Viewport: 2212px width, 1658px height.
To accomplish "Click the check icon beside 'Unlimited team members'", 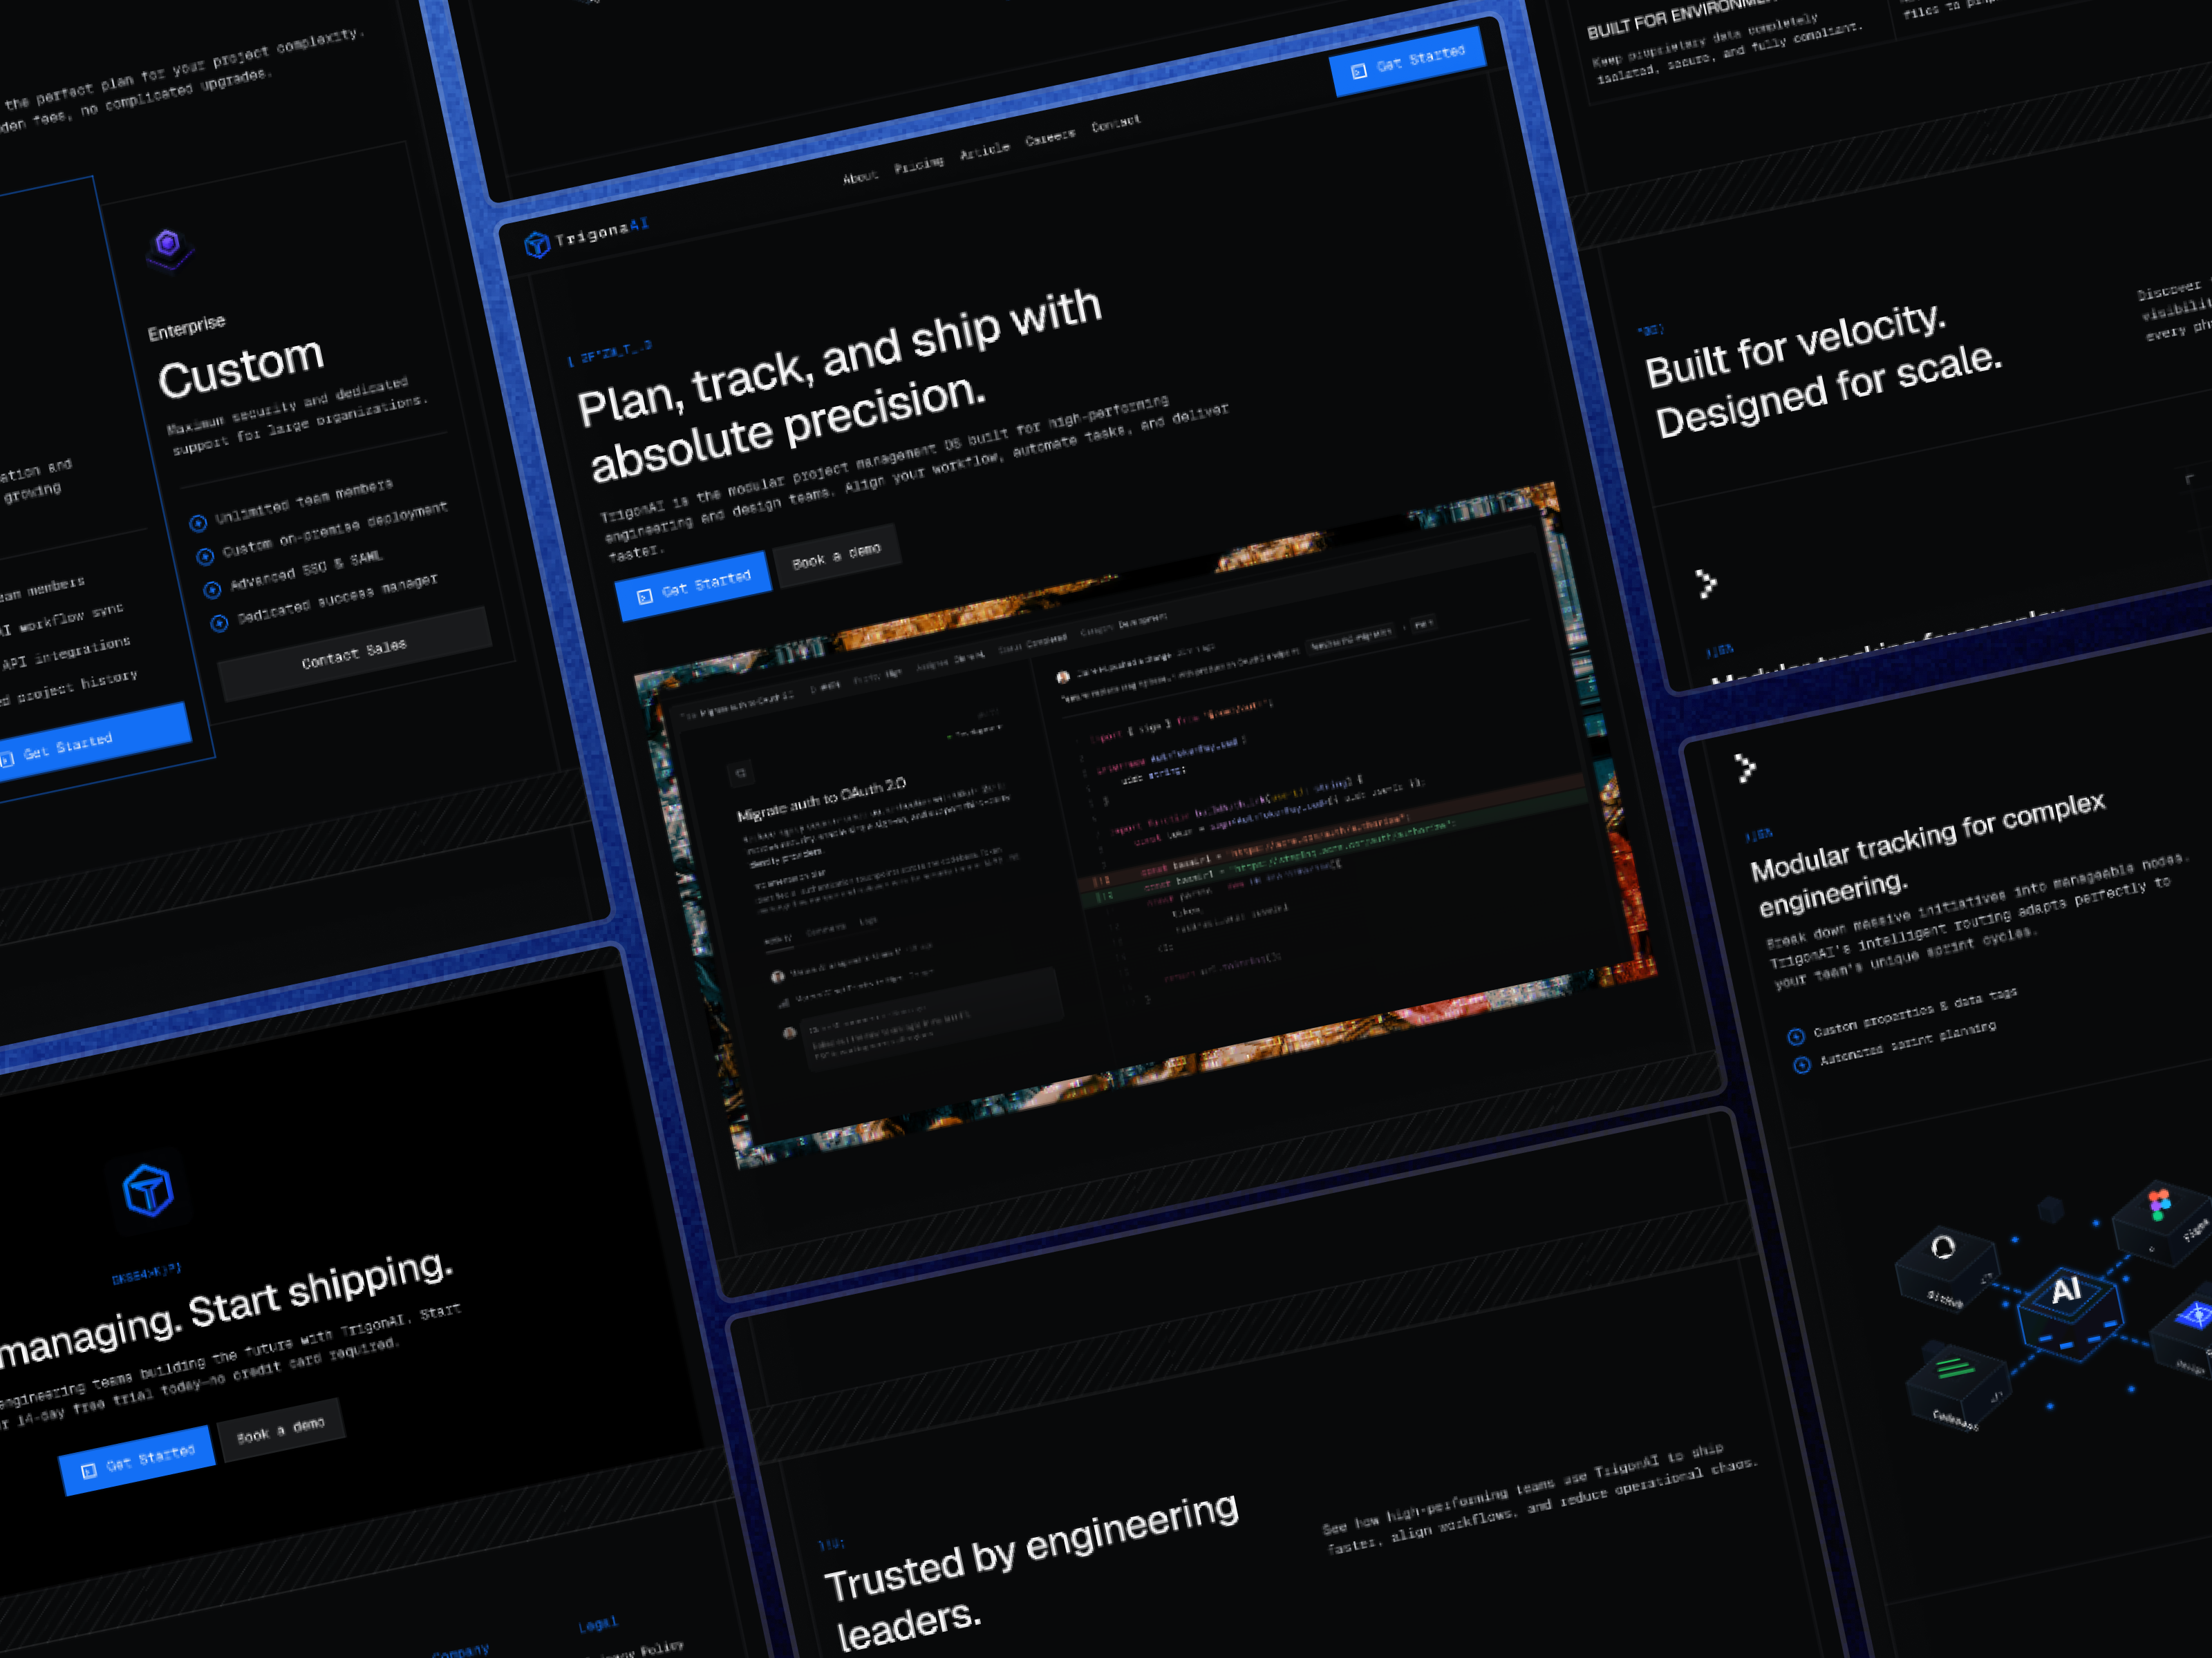I will 198,523.
